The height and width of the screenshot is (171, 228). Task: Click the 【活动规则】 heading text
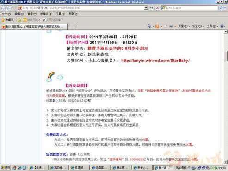[x=76, y=85]
